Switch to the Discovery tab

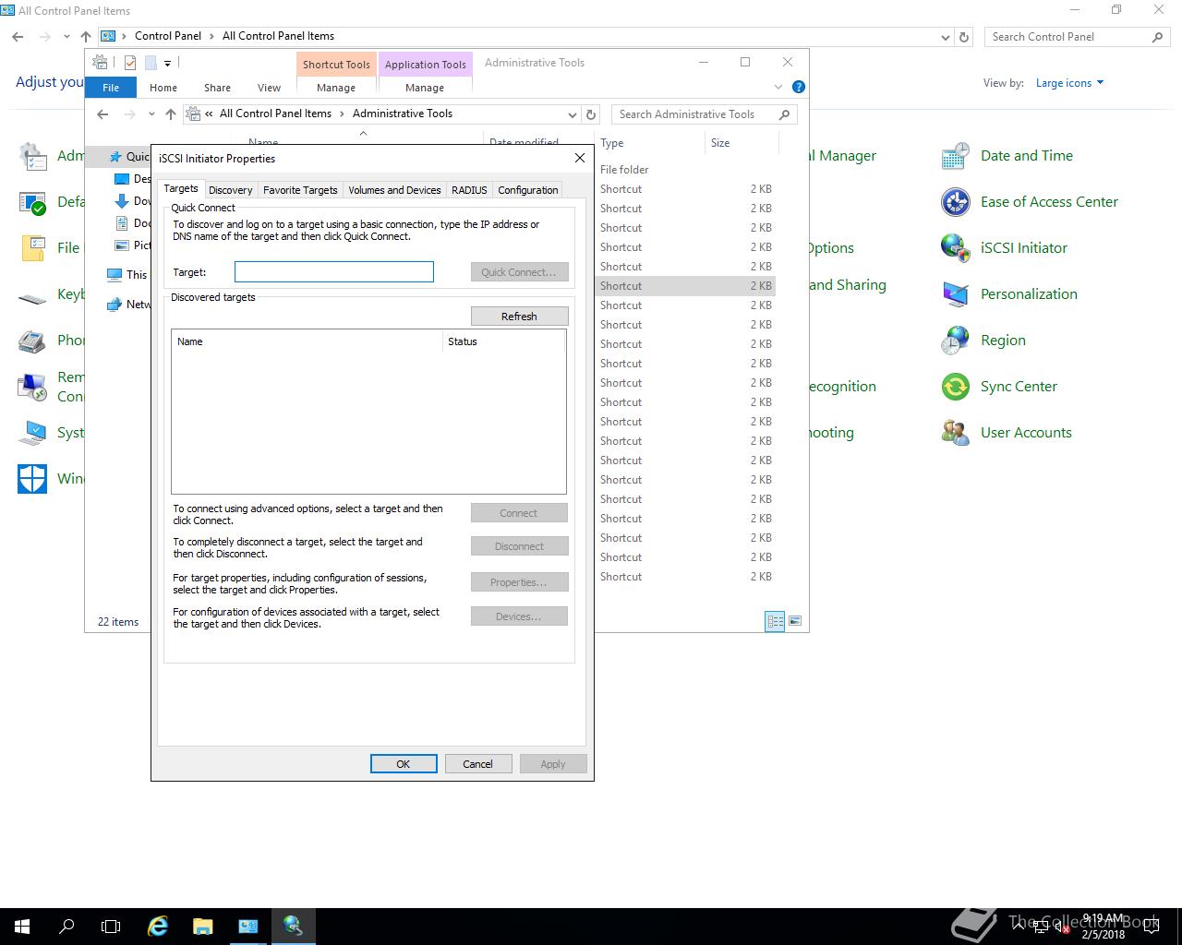(230, 190)
